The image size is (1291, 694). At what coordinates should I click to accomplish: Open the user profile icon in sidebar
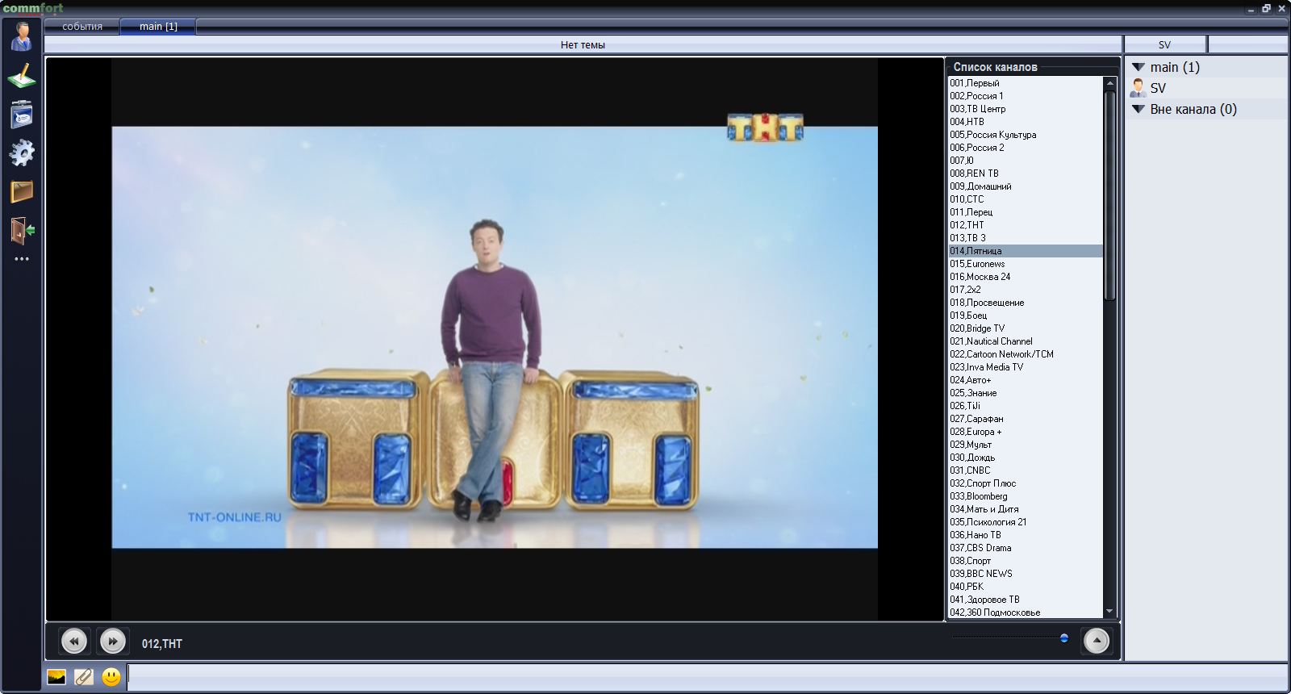pyautogui.click(x=22, y=37)
